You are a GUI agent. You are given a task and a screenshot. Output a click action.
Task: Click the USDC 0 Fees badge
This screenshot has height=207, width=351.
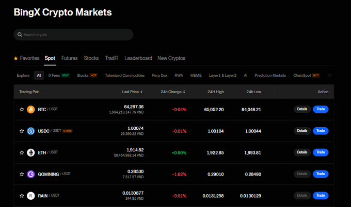[68, 131]
